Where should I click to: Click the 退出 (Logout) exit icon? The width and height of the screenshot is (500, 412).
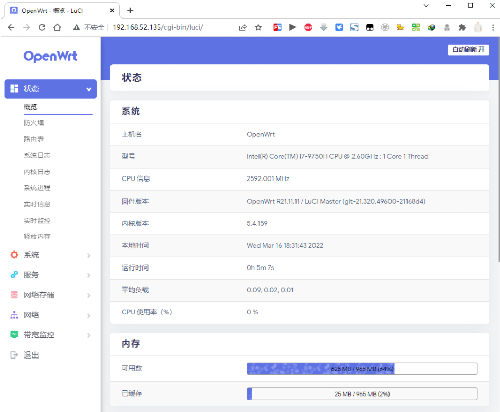13,355
